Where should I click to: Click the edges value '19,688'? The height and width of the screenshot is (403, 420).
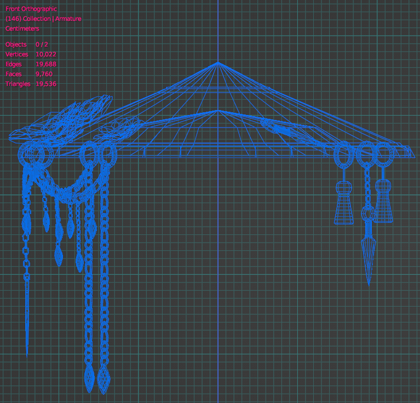[x=46, y=64]
